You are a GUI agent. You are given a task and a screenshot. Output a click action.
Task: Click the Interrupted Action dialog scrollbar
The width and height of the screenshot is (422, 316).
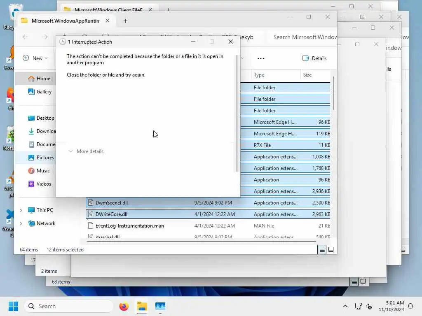[x=237, y=113]
